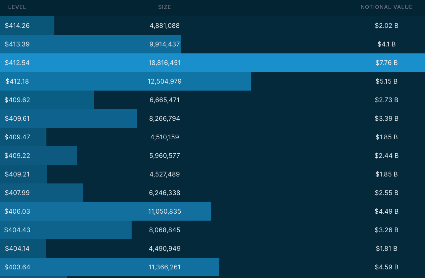This screenshot has height=278, width=425.
Task: Click size value 11,050,835
Action: [165, 211]
